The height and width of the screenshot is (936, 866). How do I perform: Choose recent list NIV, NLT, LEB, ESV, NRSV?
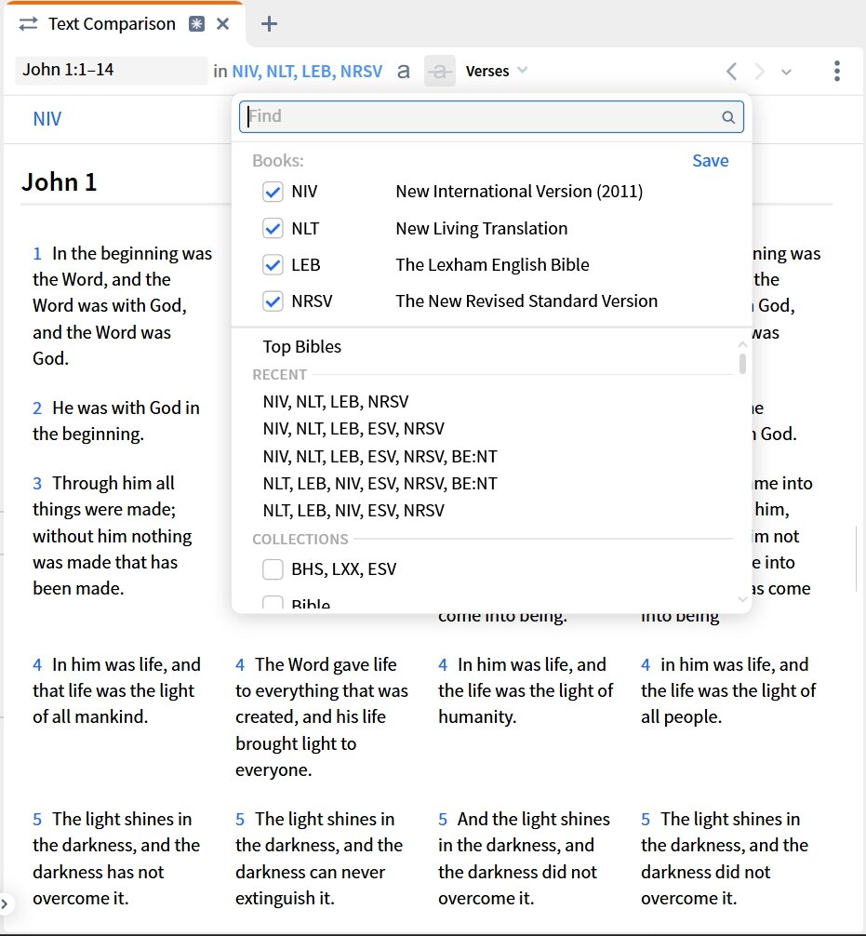click(353, 429)
